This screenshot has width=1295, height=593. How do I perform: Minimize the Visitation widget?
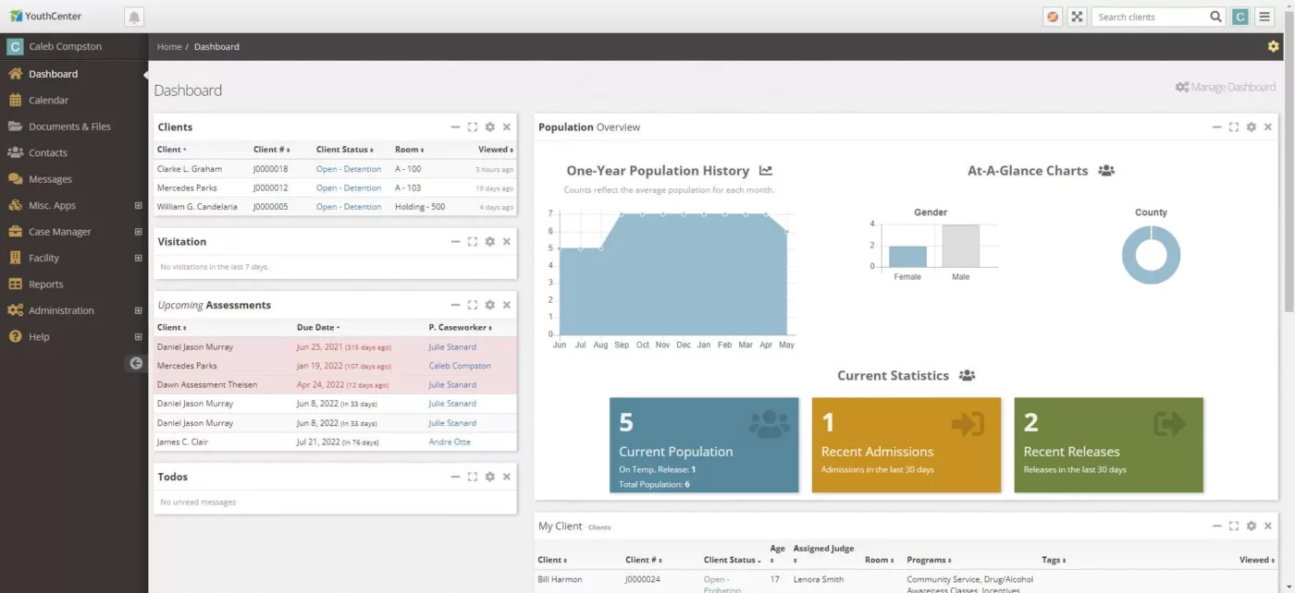455,241
